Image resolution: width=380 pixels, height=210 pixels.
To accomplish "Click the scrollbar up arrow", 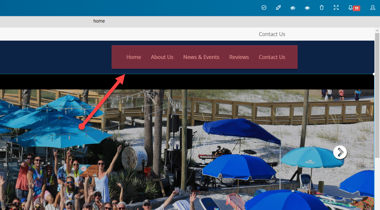I will point(377,30).
